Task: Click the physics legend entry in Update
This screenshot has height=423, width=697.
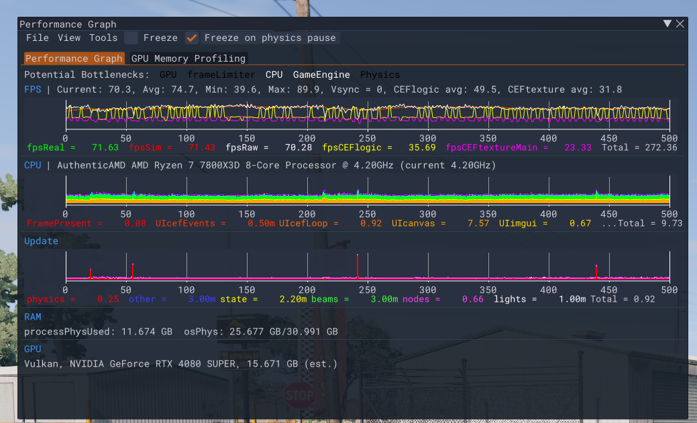Action: click(x=73, y=299)
